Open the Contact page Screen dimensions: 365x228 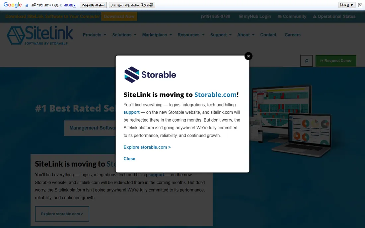pyautogui.click(x=268, y=35)
